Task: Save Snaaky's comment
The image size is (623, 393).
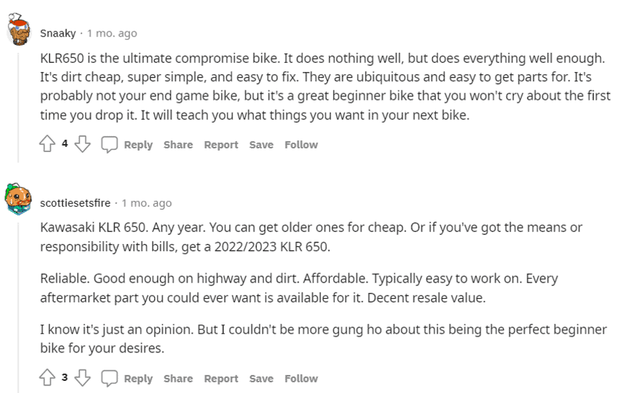Action: [x=261, y=145]
